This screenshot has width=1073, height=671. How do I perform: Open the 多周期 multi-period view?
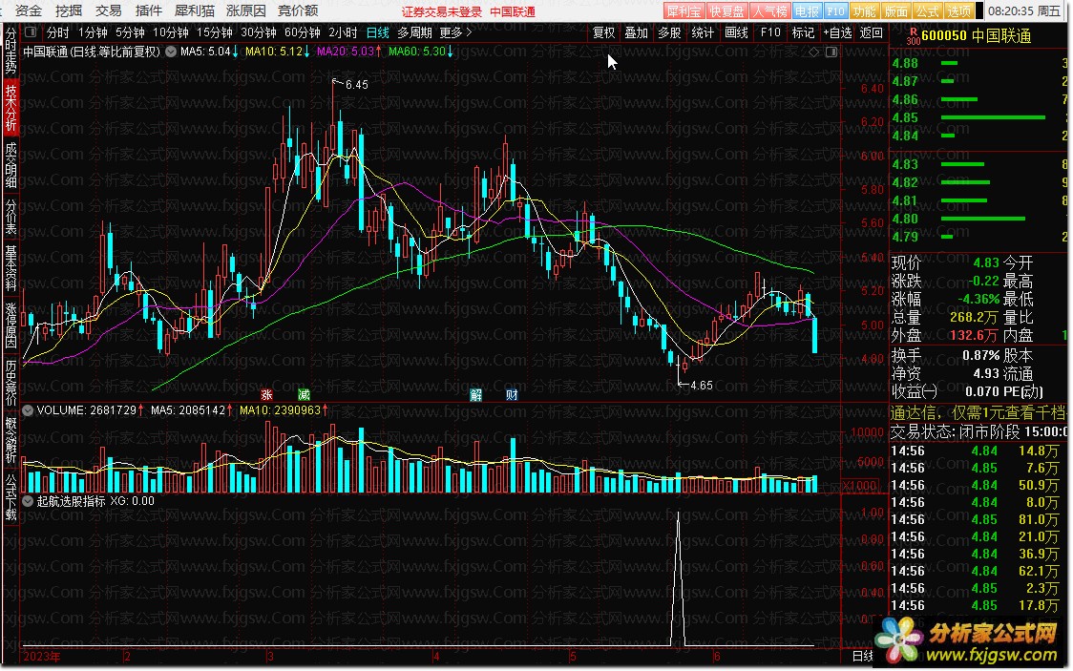coord(414,32)
